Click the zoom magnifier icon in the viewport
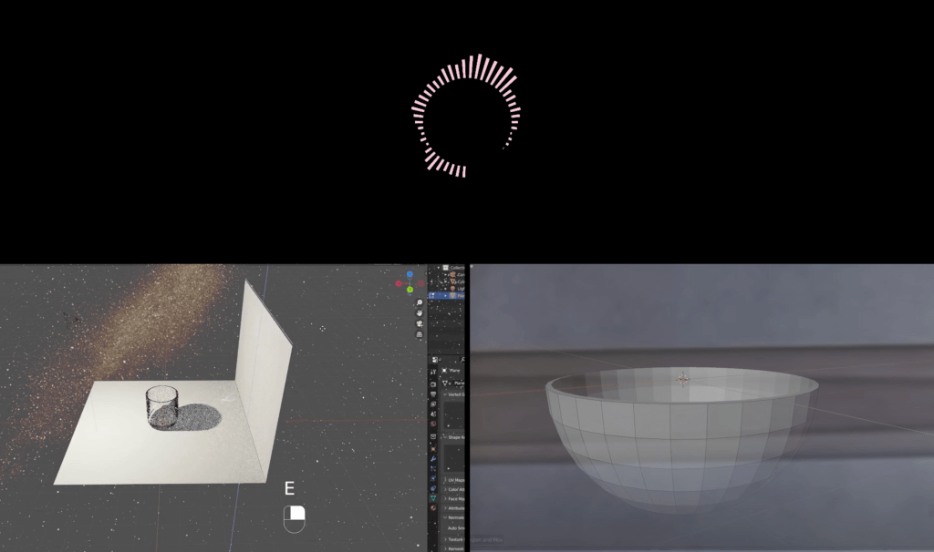Screen dimensions: 934x552 (x=420, y=302)
